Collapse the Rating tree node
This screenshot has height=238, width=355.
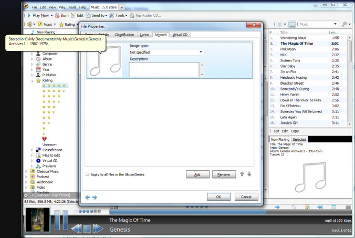pos(32,80)
